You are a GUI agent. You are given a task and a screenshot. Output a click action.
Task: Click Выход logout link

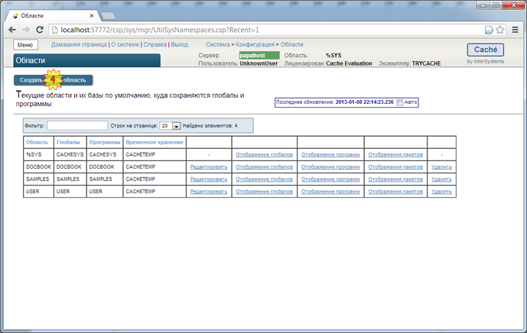180,44
